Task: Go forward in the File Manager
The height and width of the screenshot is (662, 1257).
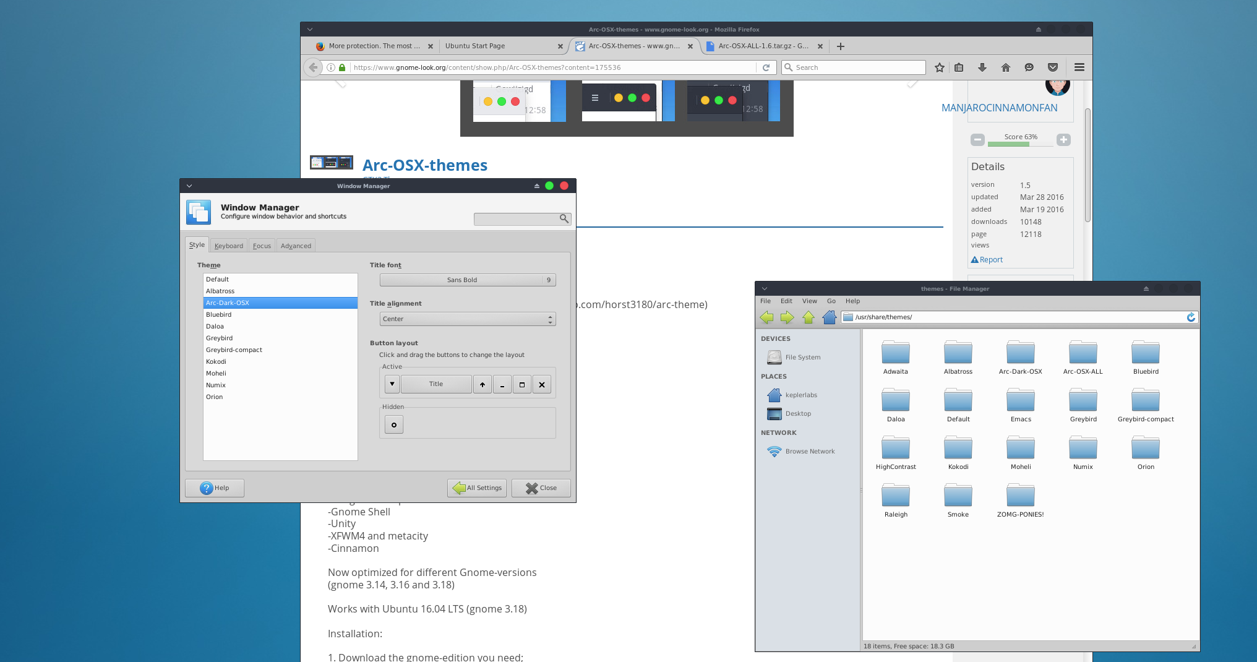Action: click(787, 317)
